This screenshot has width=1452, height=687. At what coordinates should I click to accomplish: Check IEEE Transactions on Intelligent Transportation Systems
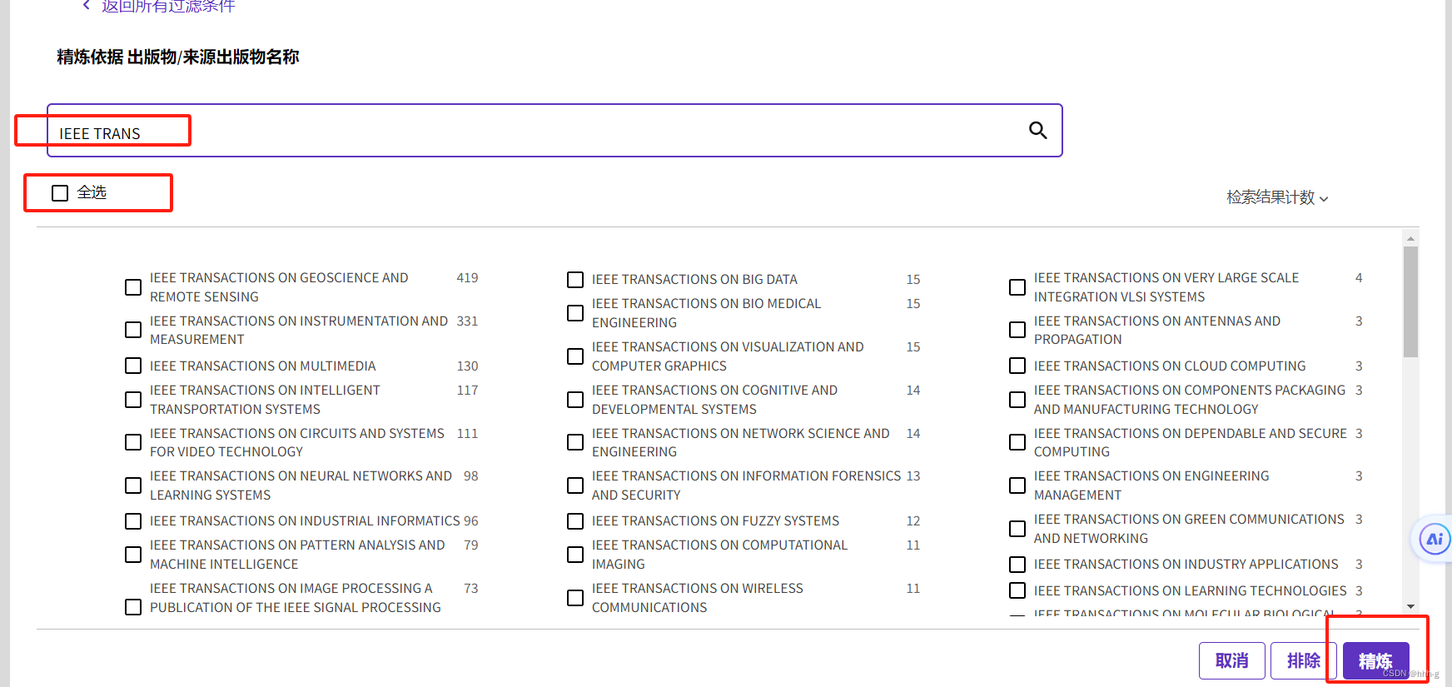[x=133, y=400]
